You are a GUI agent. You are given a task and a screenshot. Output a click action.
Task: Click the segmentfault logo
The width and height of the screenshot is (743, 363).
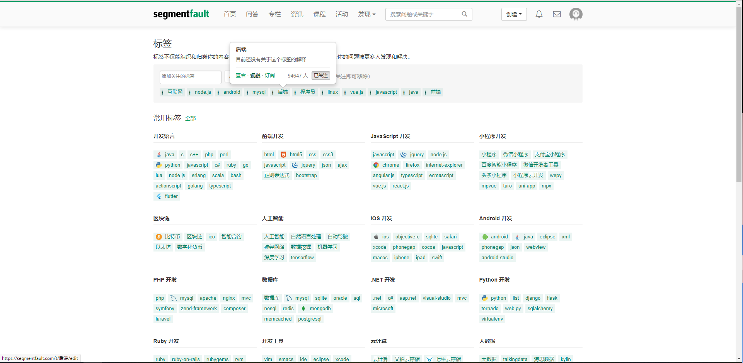pyautogui.click(x=181, y=14)
